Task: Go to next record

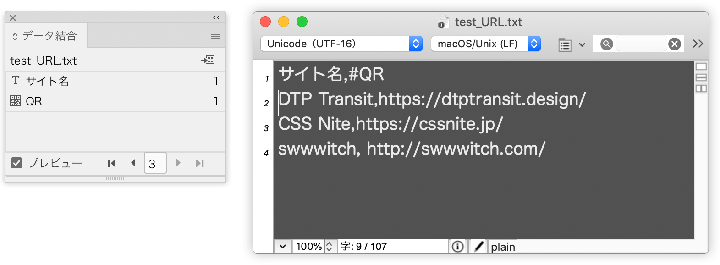Action: pos(178,163)
